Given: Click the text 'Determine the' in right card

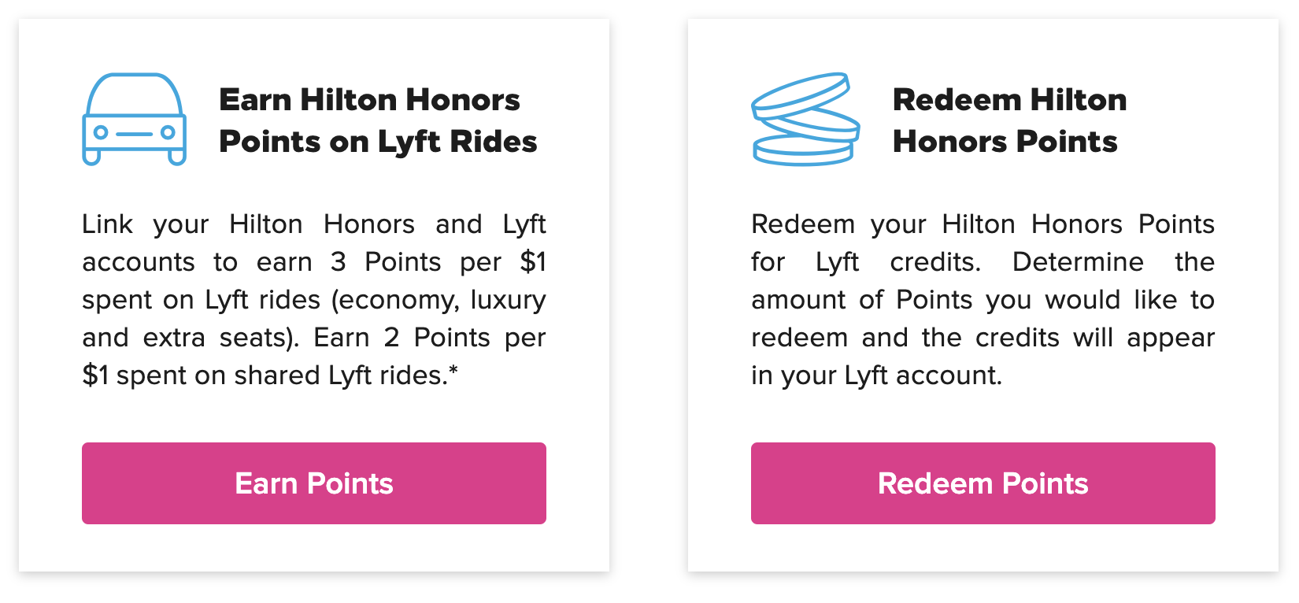Looking at the screenshot, I should click(1114, 262).
